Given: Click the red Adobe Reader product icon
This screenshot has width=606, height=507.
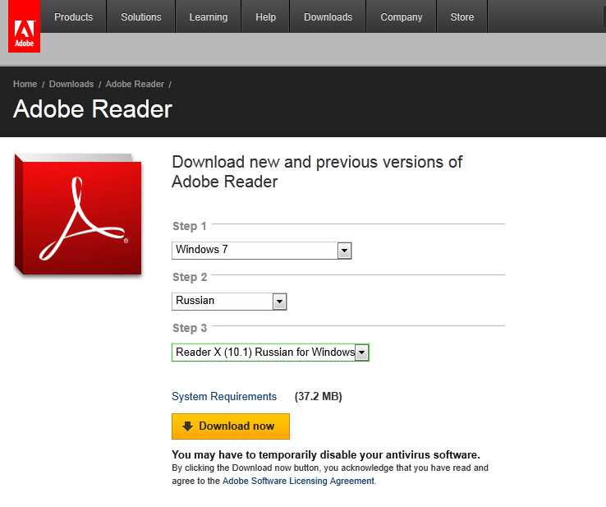Looking at the screenshot, I should [78, 214].
